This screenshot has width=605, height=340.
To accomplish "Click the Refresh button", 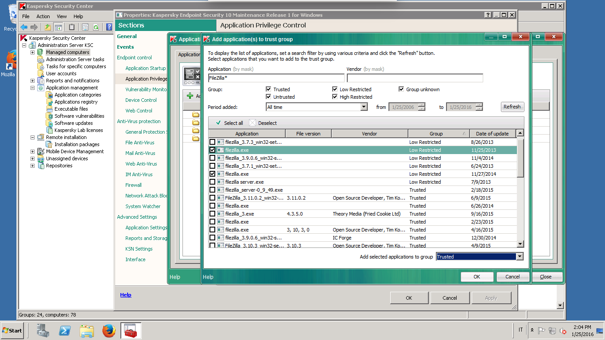I will 512,107.
